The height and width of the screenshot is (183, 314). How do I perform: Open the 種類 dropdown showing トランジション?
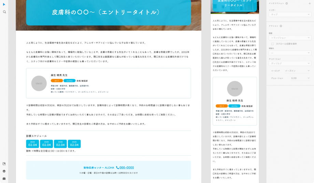click(x=290, y=38)
